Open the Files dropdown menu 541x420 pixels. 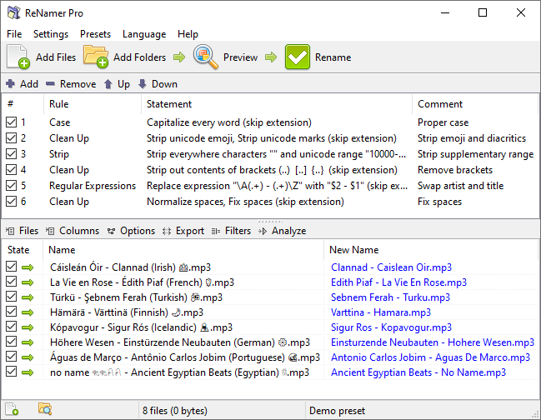coord(22,231)
